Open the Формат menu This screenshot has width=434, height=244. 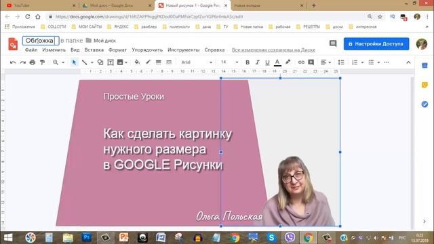point(117,50)
